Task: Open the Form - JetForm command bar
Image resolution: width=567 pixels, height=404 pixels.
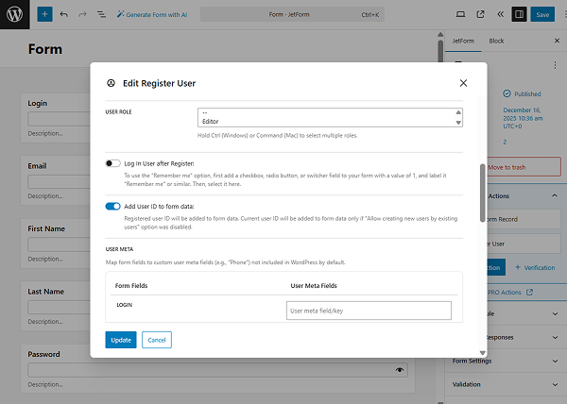Action: point(292,14)
